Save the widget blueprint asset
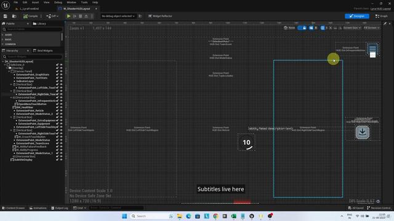This screenshot has width=394, height=221. [x=6, y=16]
